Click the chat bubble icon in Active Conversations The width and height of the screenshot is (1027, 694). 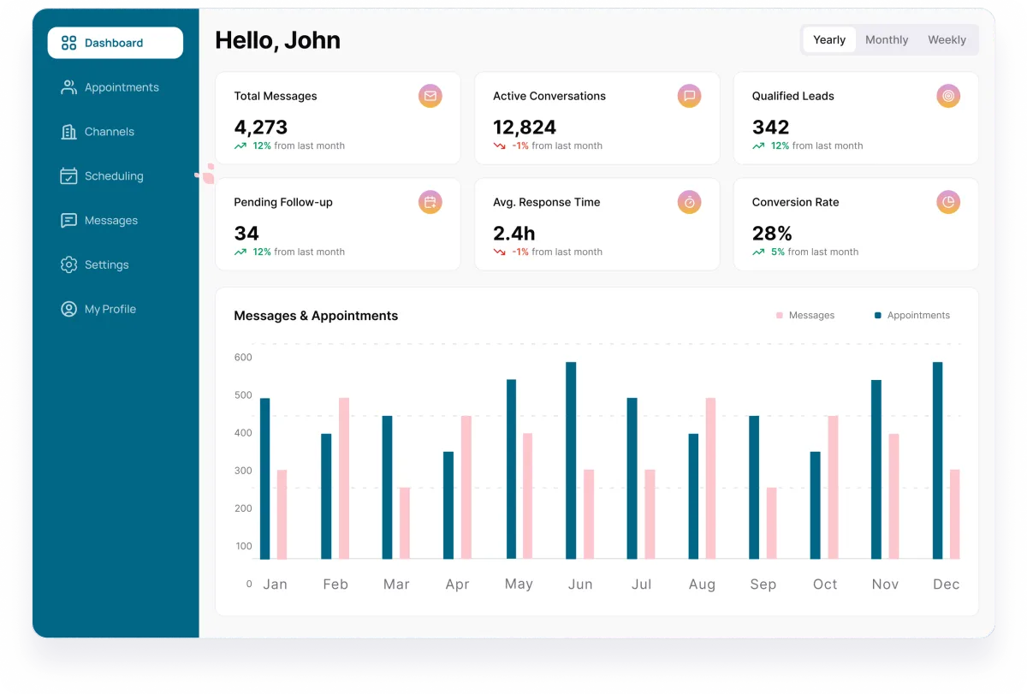point(689,96)
